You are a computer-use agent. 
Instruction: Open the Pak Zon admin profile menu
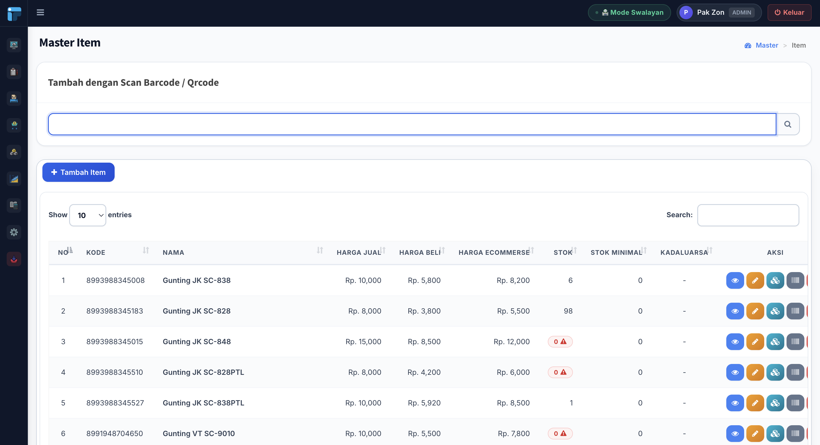[x=719, y=13]
